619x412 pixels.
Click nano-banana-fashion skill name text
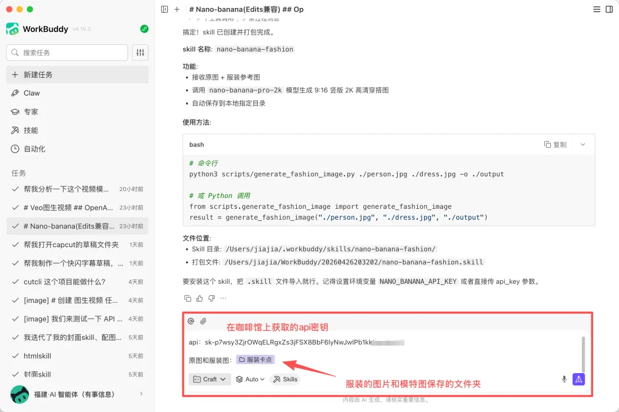click(255, 49)
